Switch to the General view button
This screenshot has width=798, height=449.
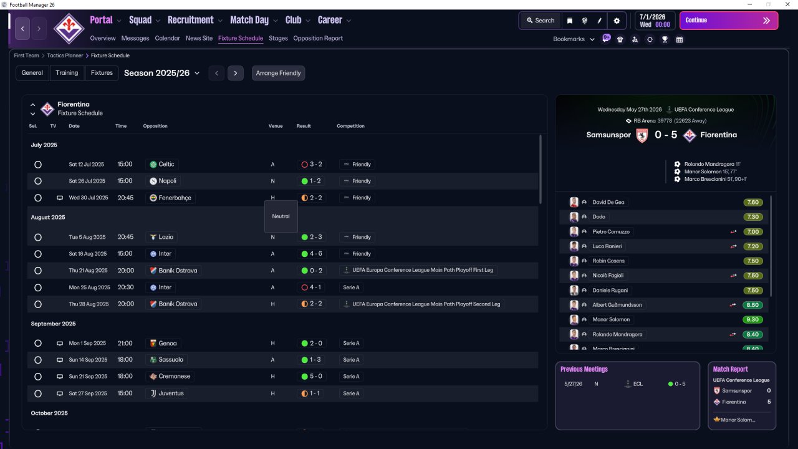[32, 73]
